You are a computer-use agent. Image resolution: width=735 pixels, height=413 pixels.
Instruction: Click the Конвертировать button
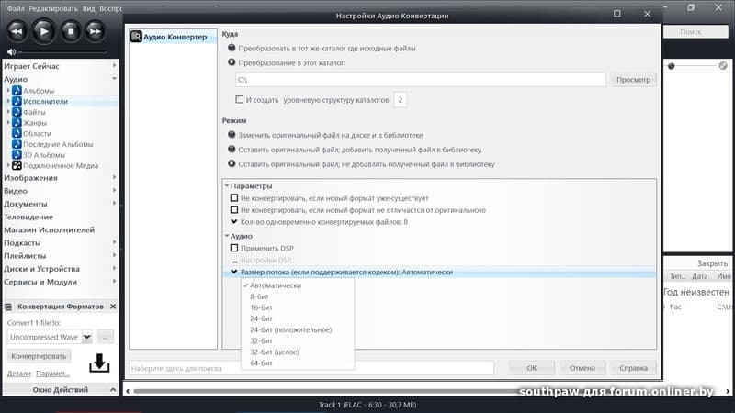(39, 356)
